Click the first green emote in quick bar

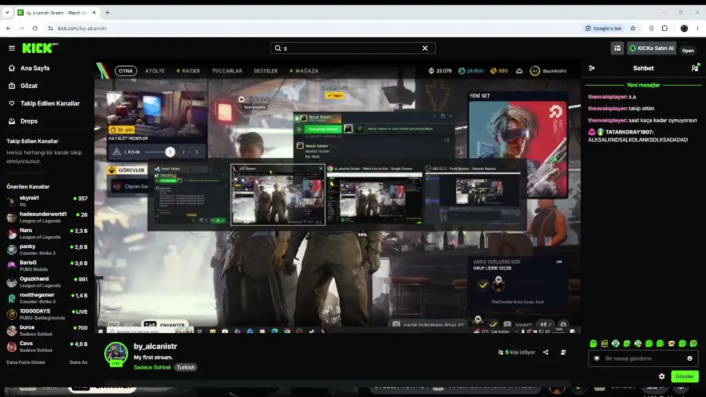(593, 344)
